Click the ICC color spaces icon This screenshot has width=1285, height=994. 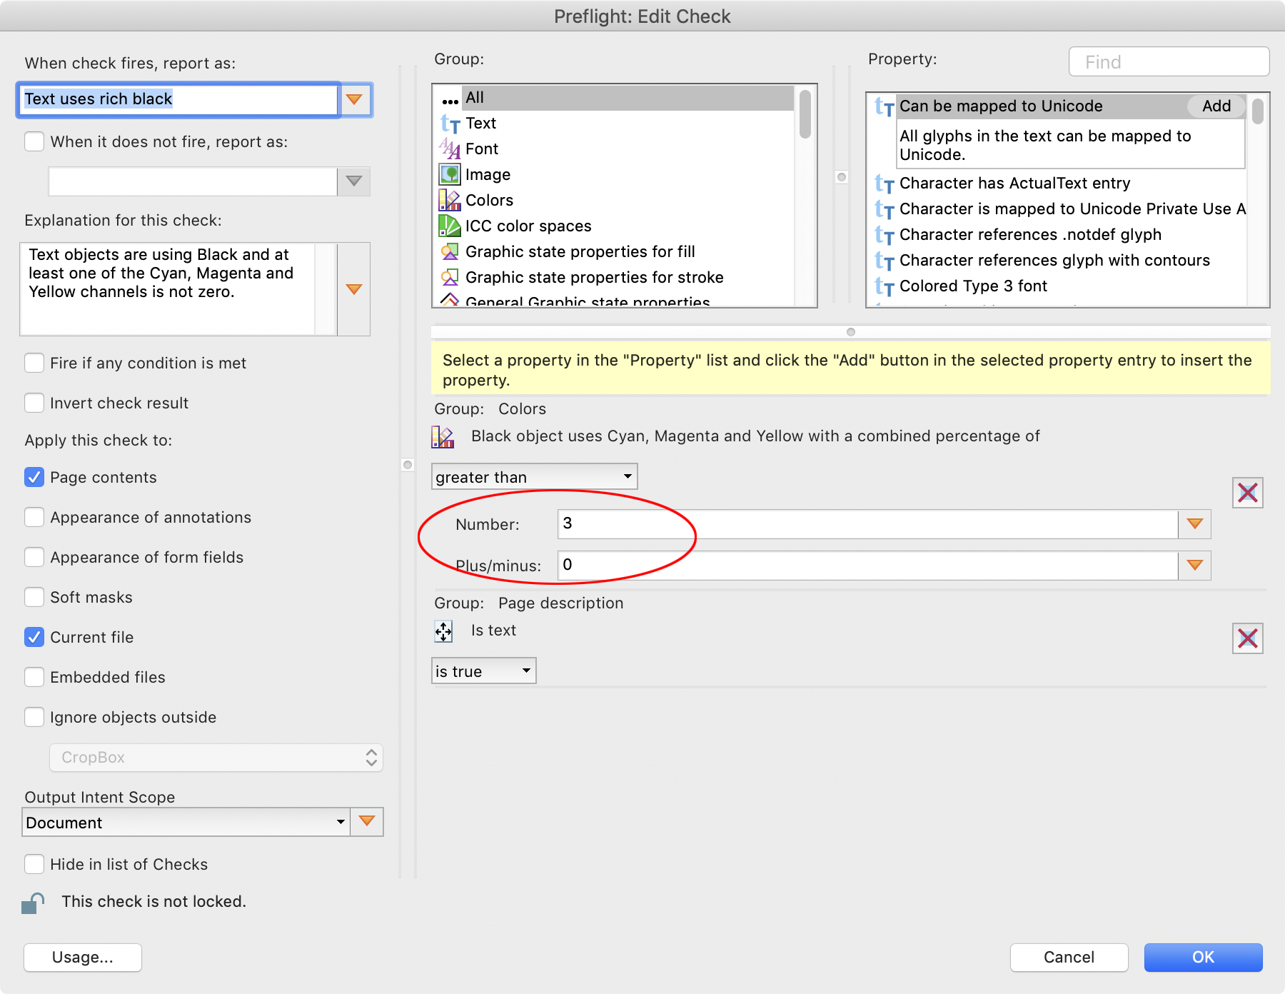point(449,226)
